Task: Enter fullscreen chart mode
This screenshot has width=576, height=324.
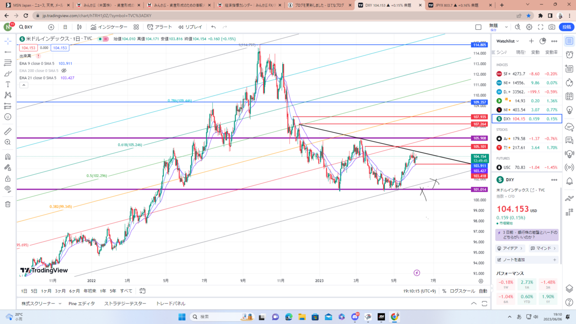Action: click(540, 27)
